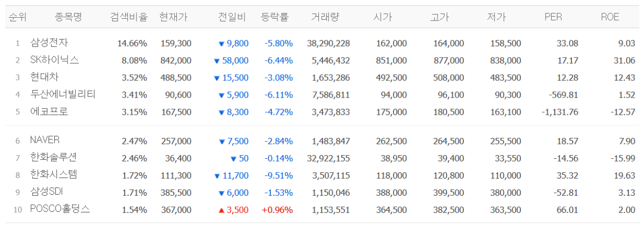644x228 pixels.
Task: Select SK하이닉스 current price 842,000
Action: 175,60
